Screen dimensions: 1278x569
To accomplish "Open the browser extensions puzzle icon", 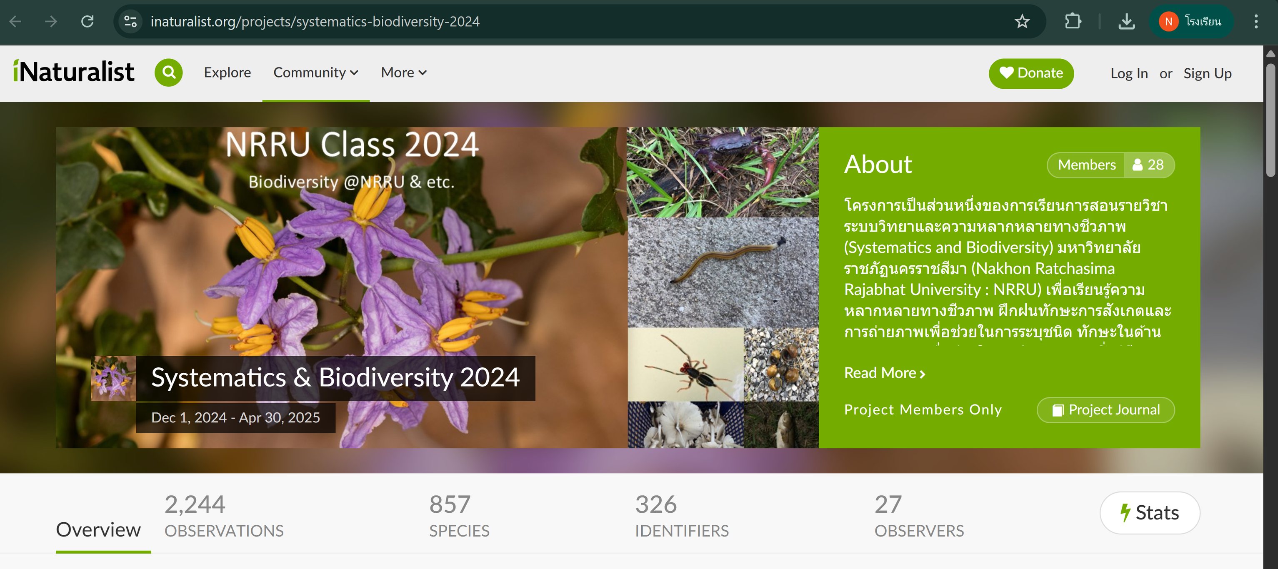I will 1073,21.
